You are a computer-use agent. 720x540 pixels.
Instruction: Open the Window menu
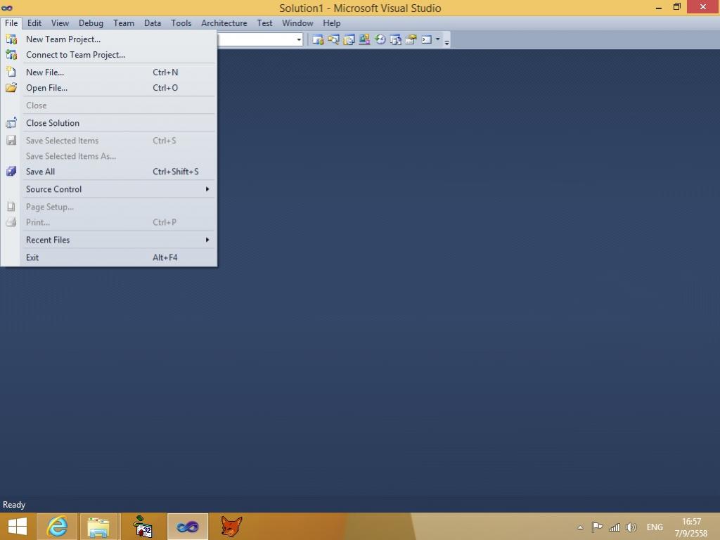(297, 23)
